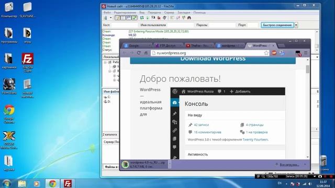Open Компьютер desktop icon
The width and height of the screenshot is (335, 188).
[9, 10]
